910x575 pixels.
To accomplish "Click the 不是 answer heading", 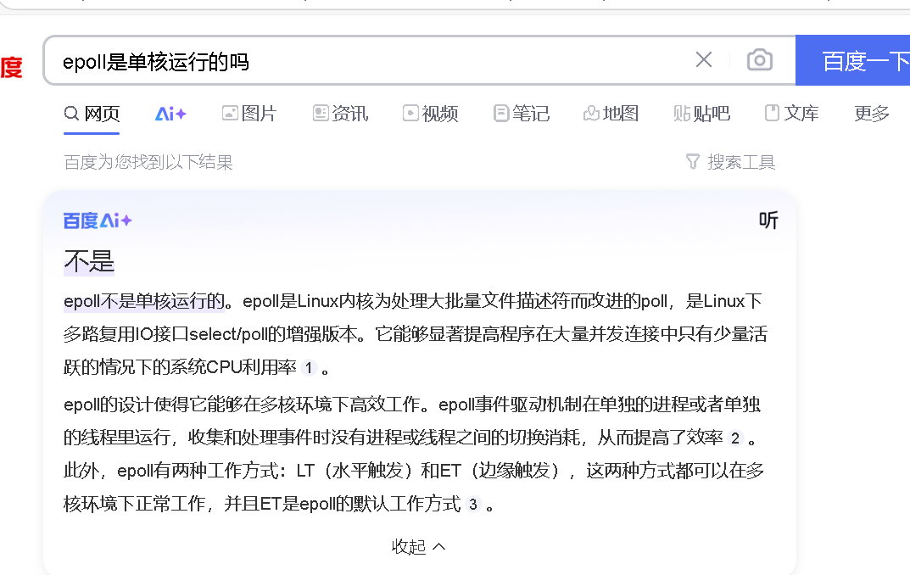I will click(x=89, y=261).
